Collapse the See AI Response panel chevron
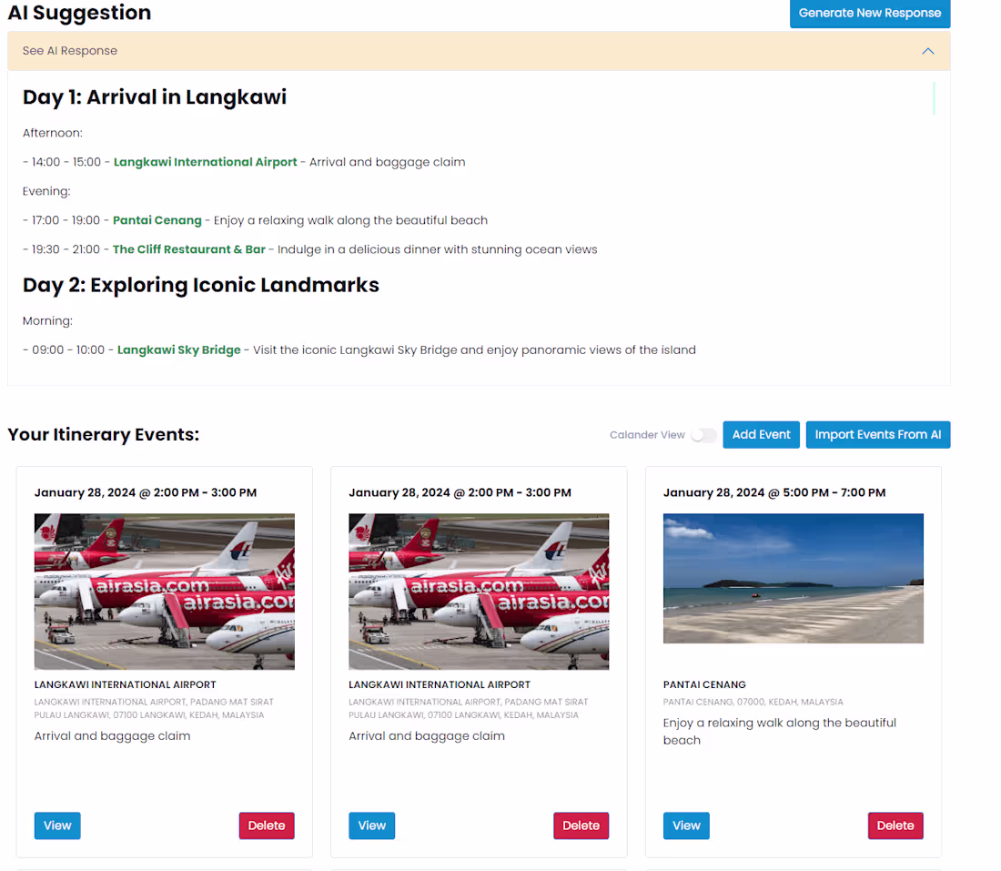This screenshot has width=1001, height=871. click(927, 51)
